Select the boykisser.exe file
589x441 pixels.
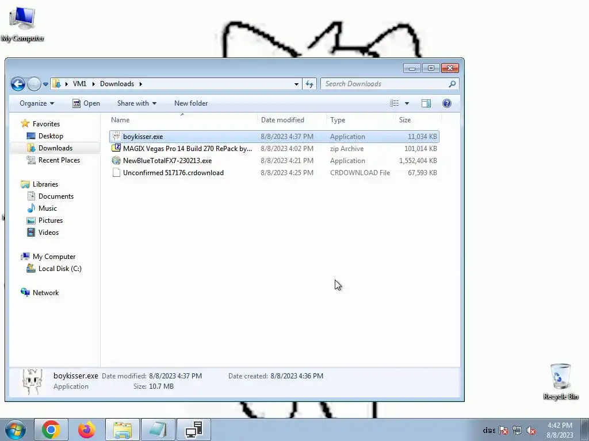tap(274, 137)
